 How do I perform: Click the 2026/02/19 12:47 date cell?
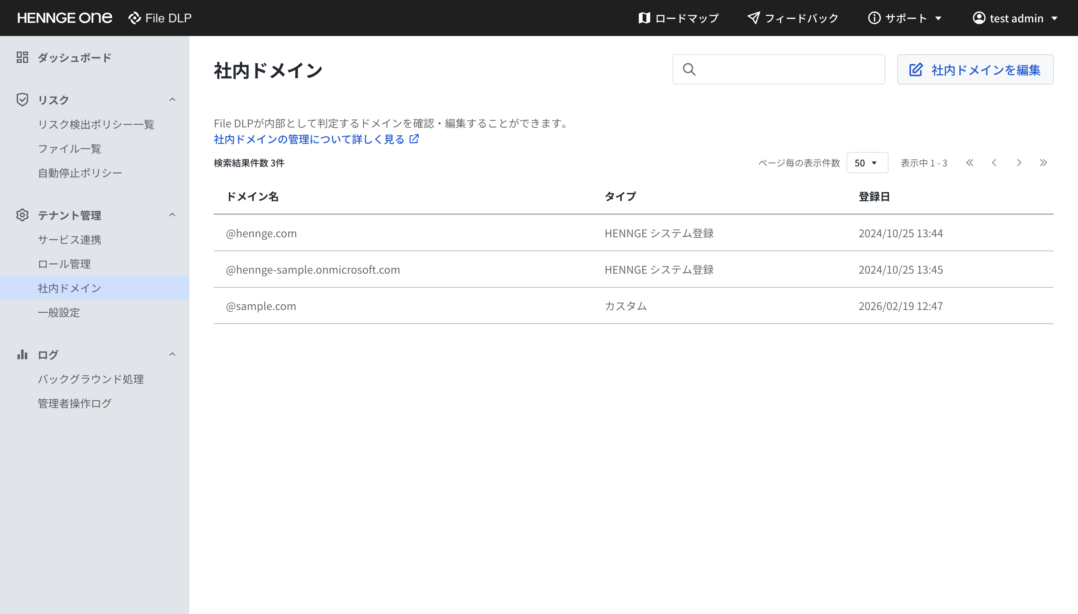click(x=901, y=306)
